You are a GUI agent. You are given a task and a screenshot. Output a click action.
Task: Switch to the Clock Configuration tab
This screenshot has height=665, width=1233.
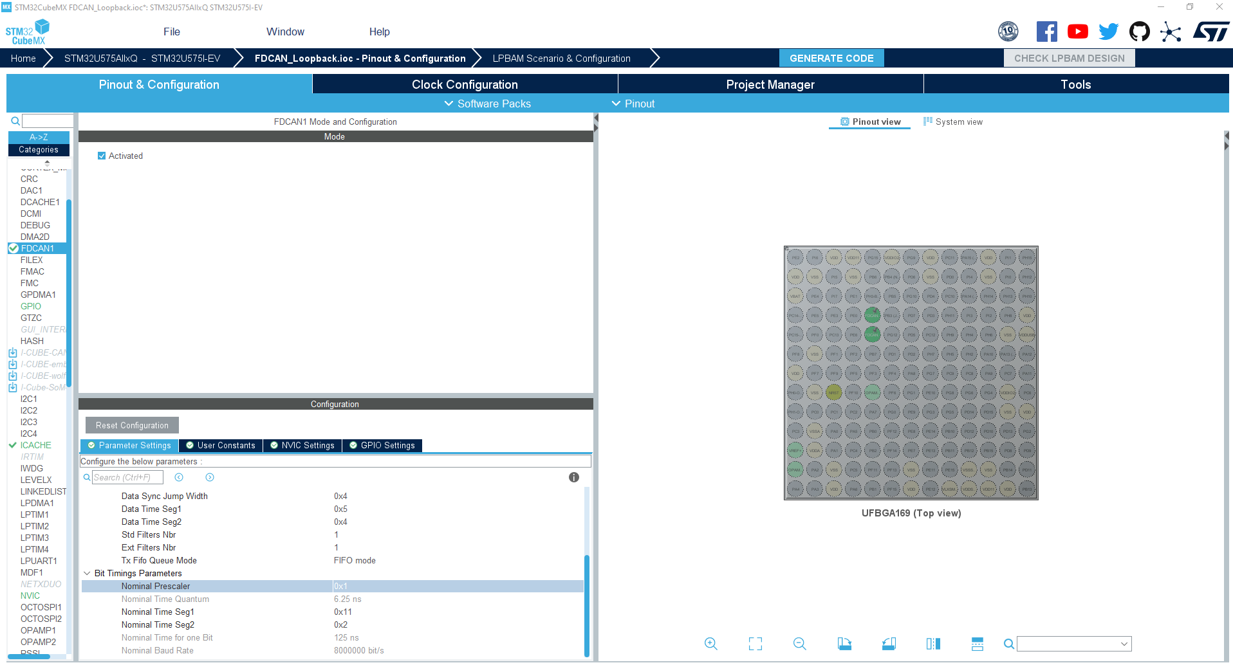point(464,84)
